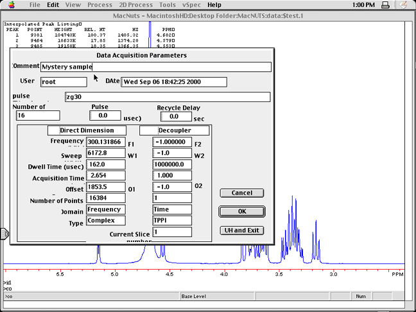Screen dimensions: 416x312
Task: Click the User field containing root
Action: tap(63, 82)
